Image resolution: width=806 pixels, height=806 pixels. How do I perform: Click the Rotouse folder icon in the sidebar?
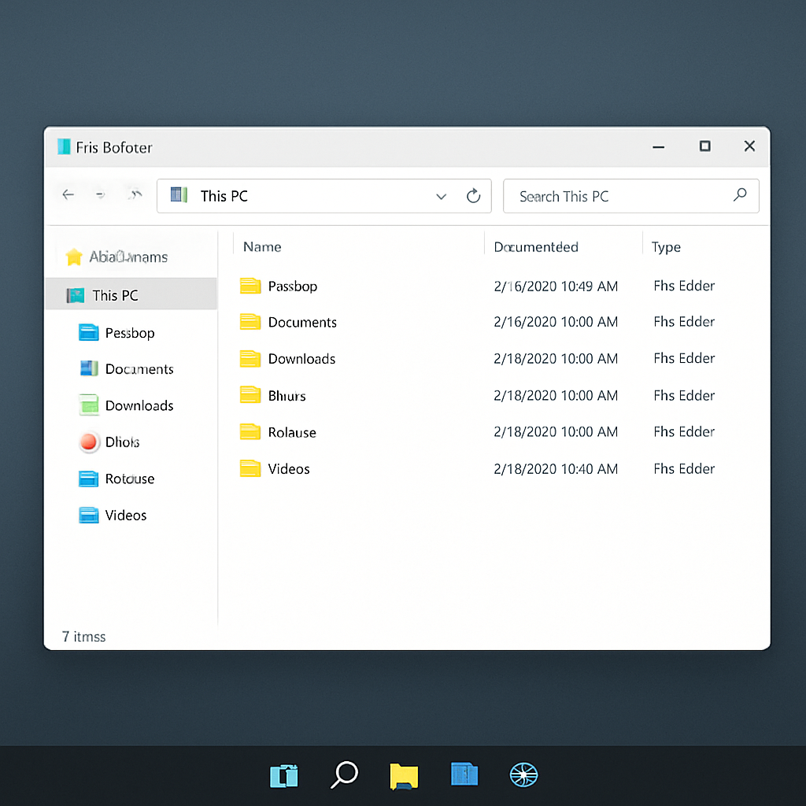tap(88, 479)
